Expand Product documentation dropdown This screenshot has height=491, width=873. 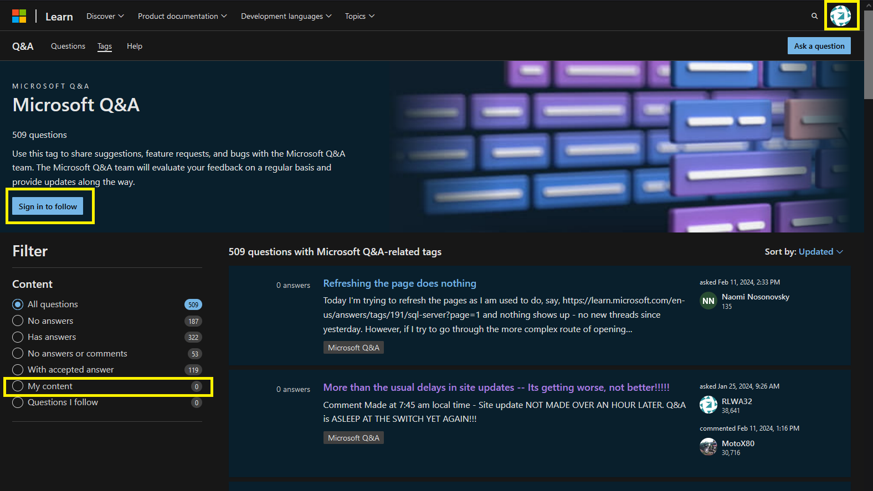coord(182,16)
